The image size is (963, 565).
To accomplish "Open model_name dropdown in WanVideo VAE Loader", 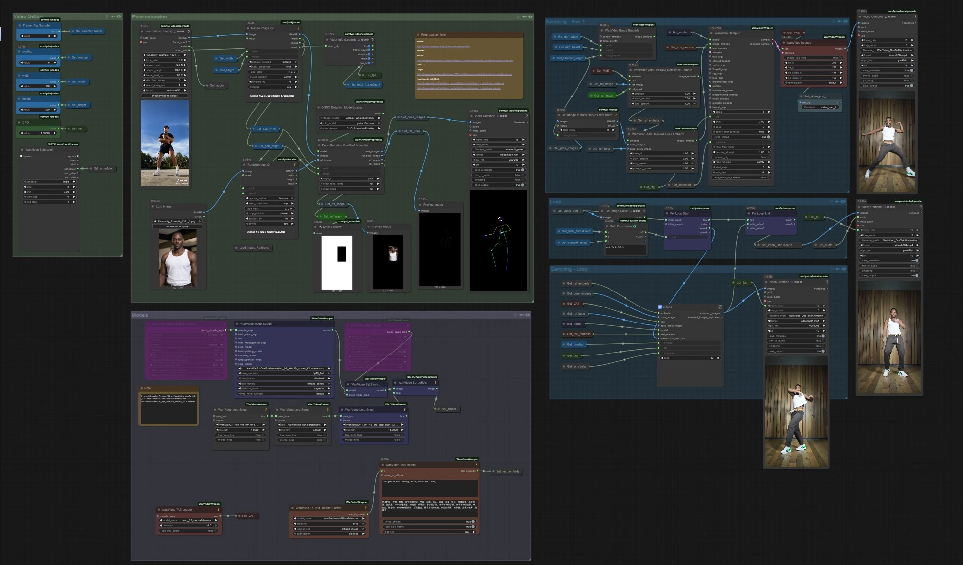I will 188,520.
